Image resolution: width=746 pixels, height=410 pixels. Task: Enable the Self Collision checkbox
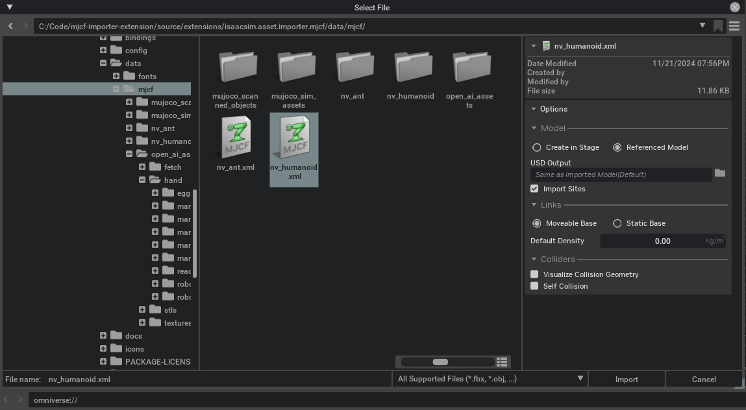pyautogui.click(x=534, y=285)
